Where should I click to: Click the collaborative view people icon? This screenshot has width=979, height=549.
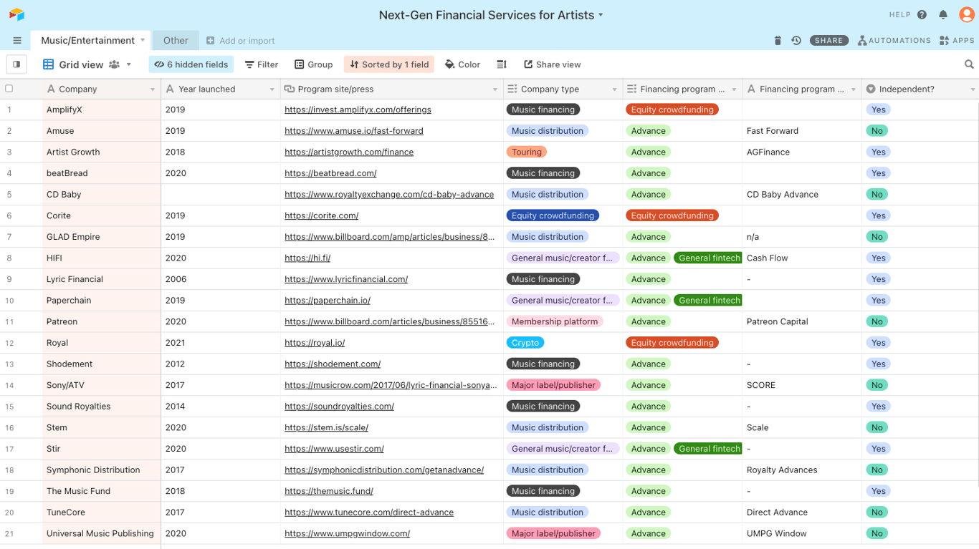(x=114, y=64)
